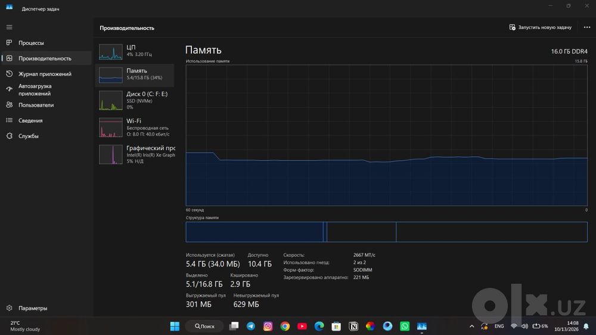Click Запустить новую задачу button
The height and width of the screenshot is (335, 596).
[540, 27]
